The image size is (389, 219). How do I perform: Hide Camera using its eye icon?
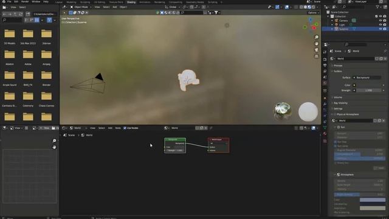(x=380, y=21)
